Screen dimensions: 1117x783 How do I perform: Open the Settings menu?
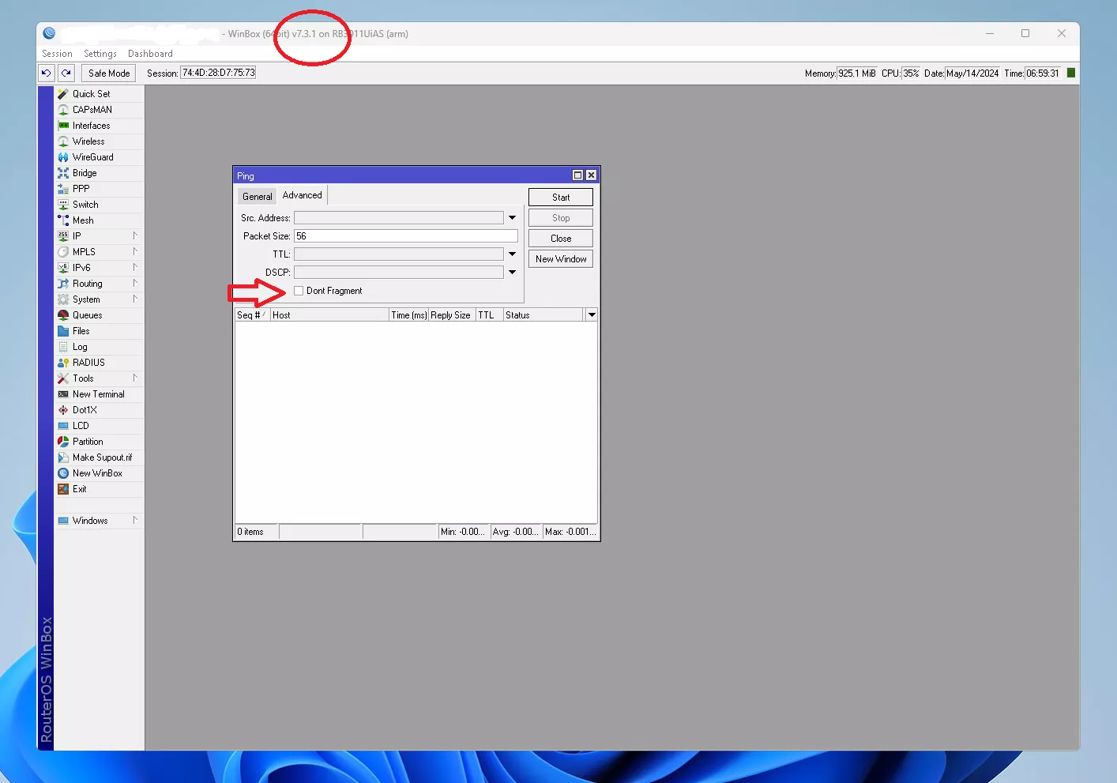[x=100, y=54]
